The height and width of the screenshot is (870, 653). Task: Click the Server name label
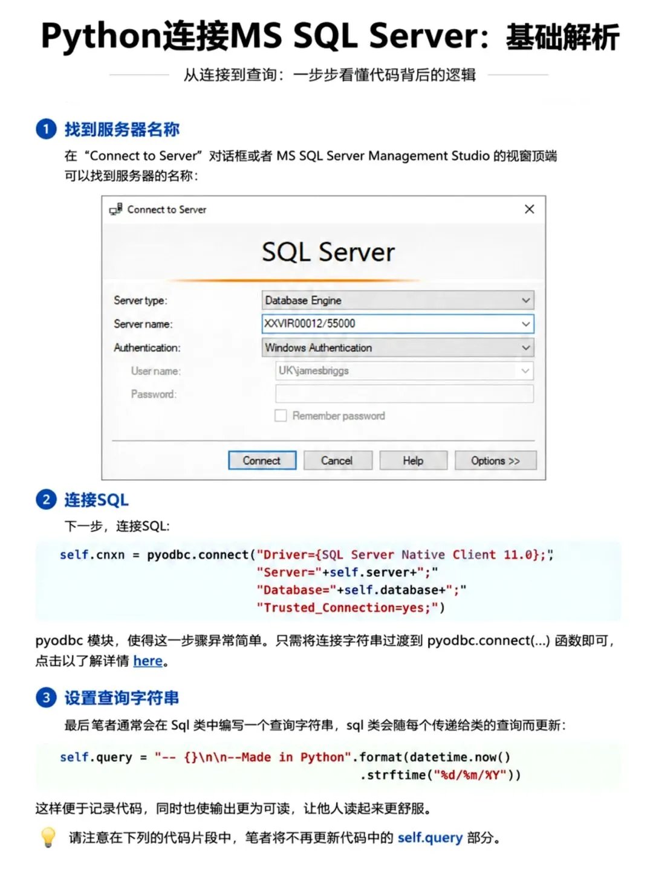coord(143,324)
